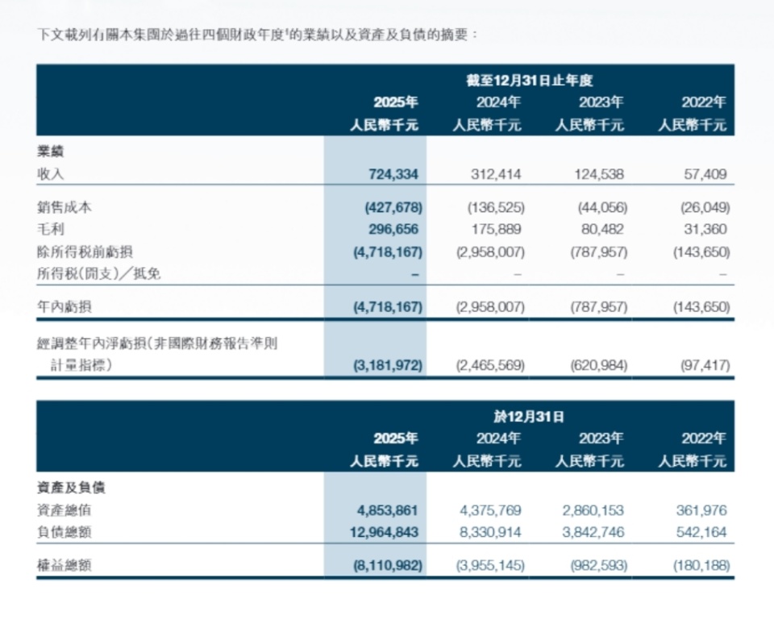Viewport: 774px width, 620px height.
Task: Click the section heading 業績
Action: click(x=50, y=152)
